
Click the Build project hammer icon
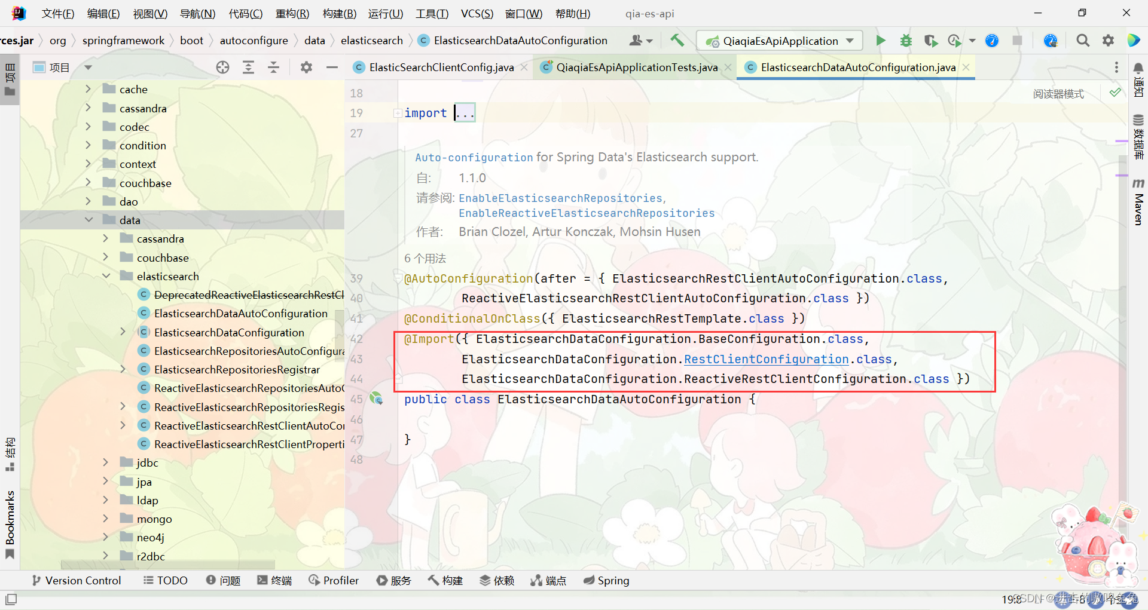tap(677, 40)
